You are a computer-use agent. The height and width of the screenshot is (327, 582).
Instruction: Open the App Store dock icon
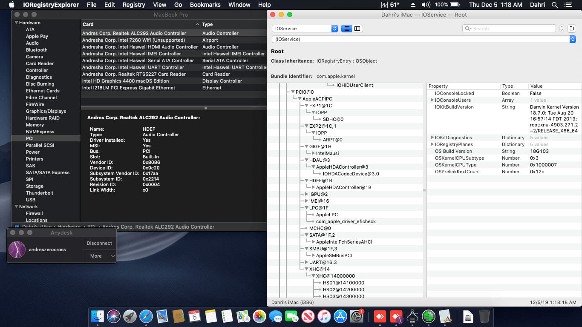point(340,316)
